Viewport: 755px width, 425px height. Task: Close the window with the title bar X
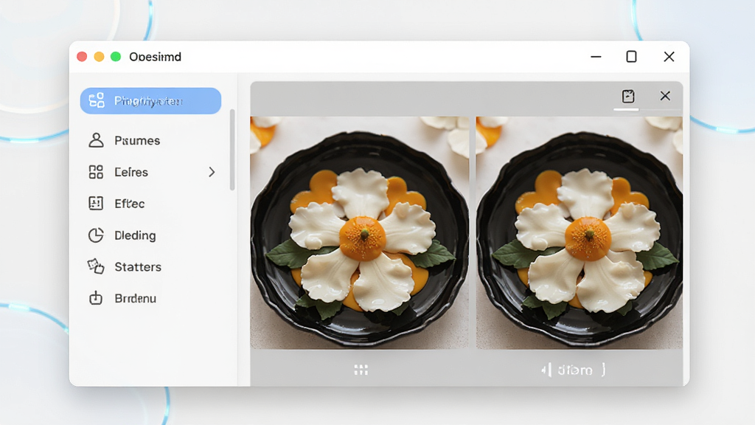[669, 57]
